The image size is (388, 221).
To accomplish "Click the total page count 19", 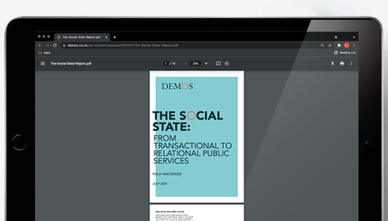I will tap(173, 63).
